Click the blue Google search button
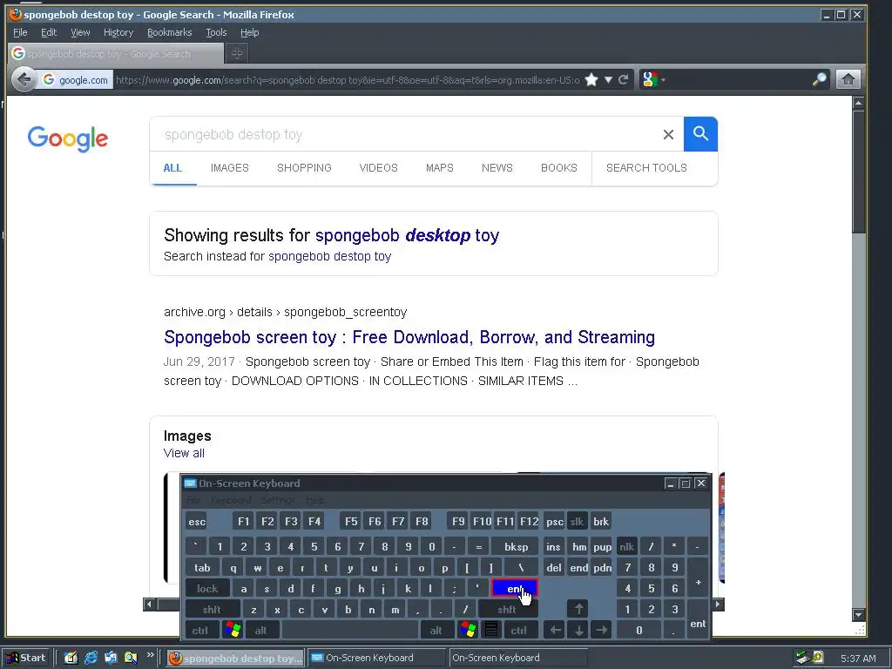This screenshot has width=892, height=669. coord(700,134)
